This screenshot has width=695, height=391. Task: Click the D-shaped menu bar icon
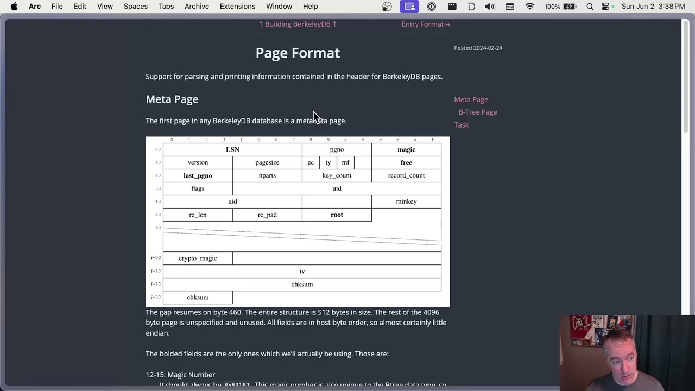click(x=471, y=7)
